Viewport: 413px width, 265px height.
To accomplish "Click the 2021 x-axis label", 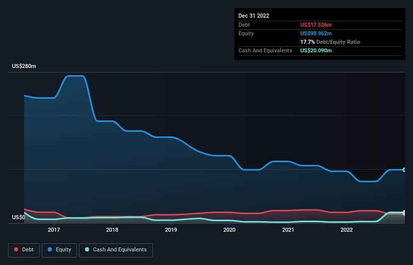I will (x=288, y=230).
